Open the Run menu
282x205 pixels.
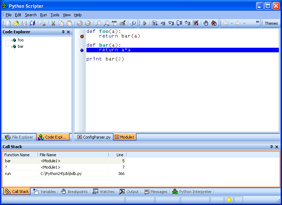click(43, 15)
